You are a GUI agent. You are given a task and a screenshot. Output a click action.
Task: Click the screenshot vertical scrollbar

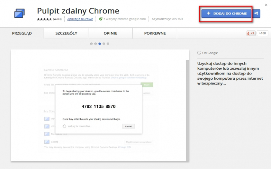pyautogui.click(x=187, y=109)
